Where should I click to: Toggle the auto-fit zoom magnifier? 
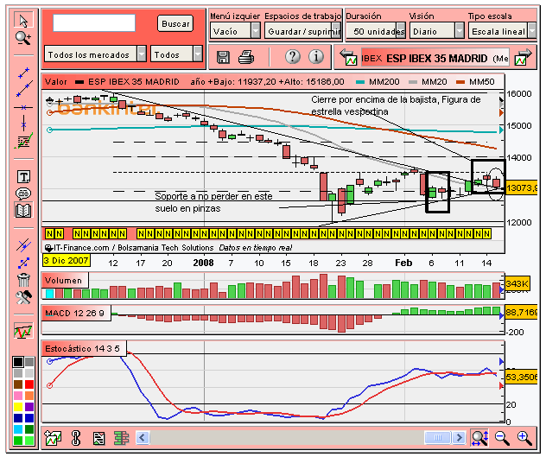[479, 438]
